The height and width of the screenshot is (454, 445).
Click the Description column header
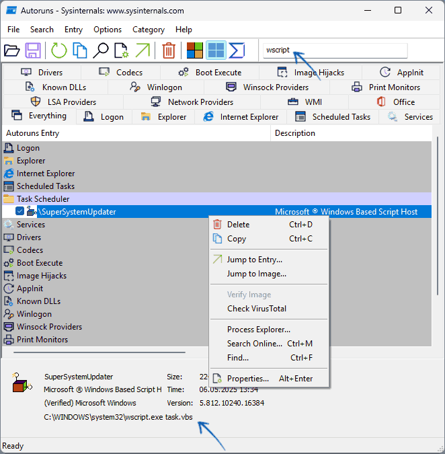[295, 133]
